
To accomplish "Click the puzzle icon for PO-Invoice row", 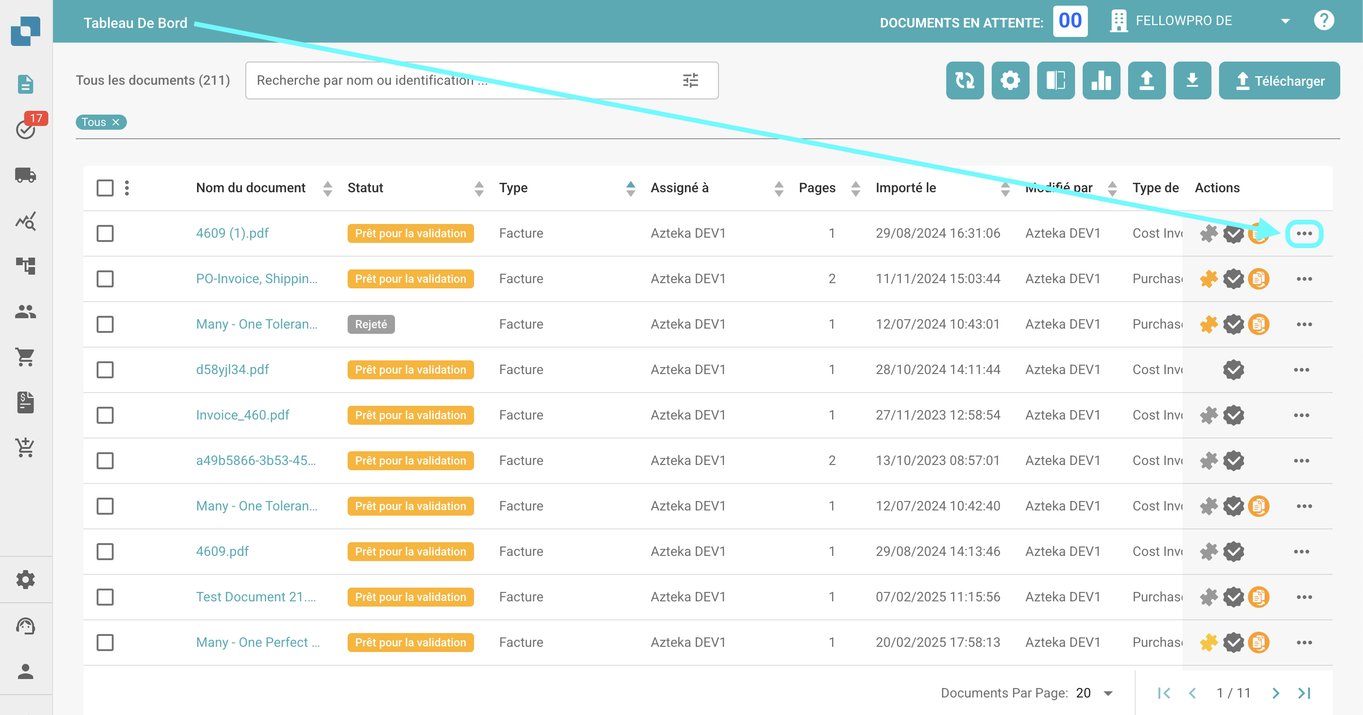I will point(1209,279).
